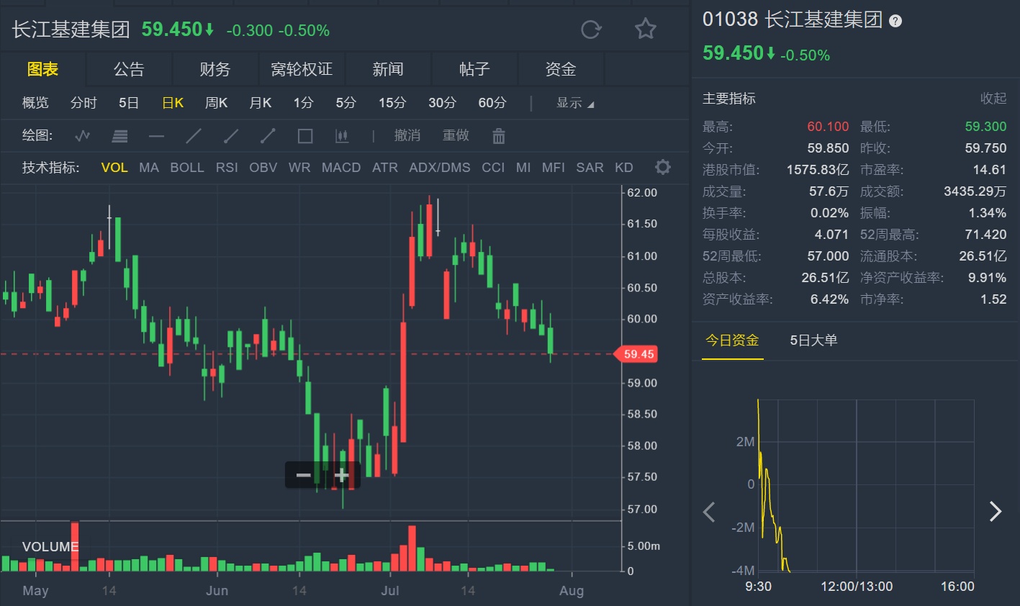Open technical indicator settings gear
Image resolution: width=1020 pixels, height=606 pixels.
click(663, 167)
